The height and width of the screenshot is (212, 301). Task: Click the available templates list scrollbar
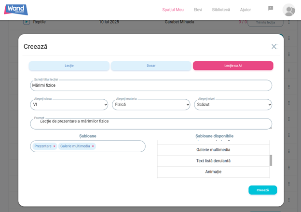(x=271, y=160)
